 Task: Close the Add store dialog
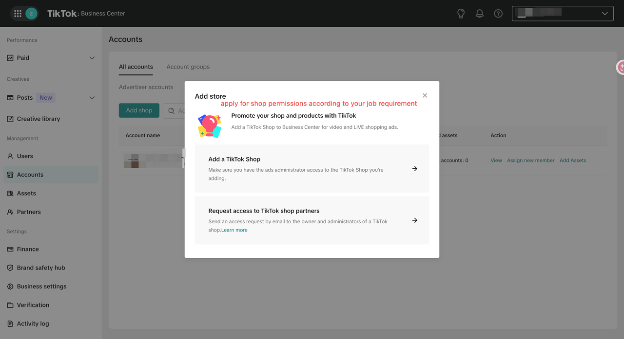coord(425,95)
